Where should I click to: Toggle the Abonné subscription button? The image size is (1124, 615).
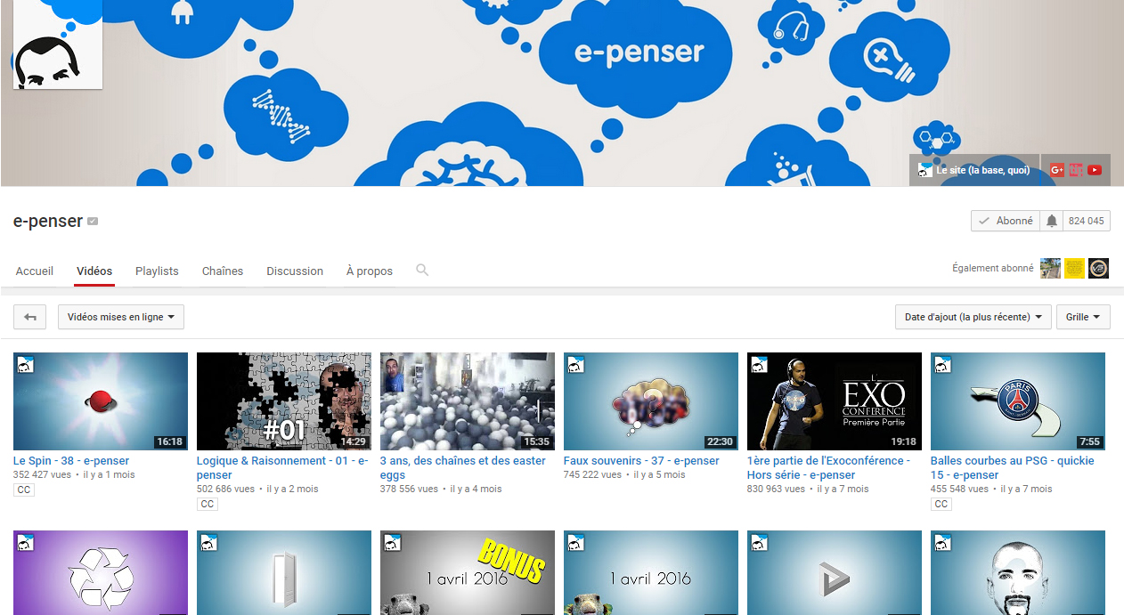click(1006, 221)
